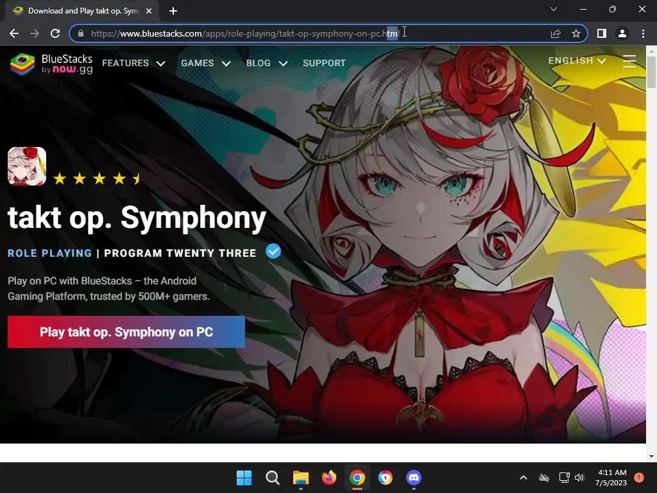Image resolution: width=657 pixels, height=493 pixels.
Task: Expand the FEATURES menu
Action: pyautogui.click(x=133, y=63)
